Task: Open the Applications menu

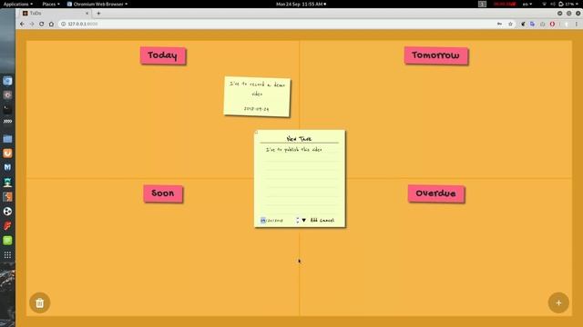Action: 18,4
